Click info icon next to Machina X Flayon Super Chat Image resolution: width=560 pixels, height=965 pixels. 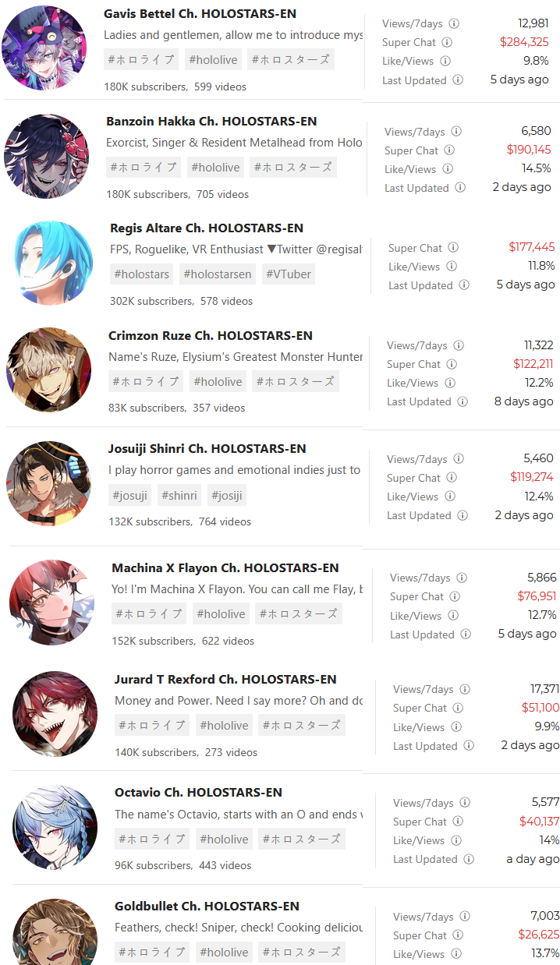(x=455, y=596)
